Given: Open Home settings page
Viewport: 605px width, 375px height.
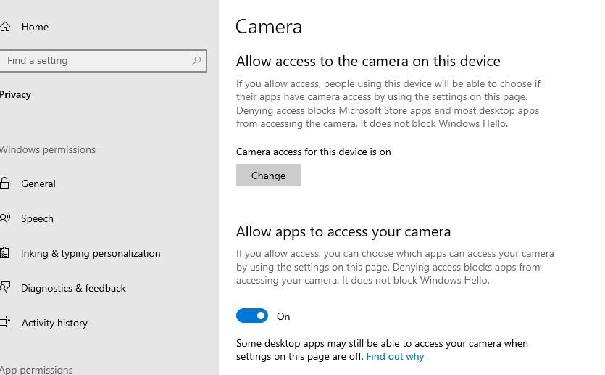Looking at the screenshot, I should (35, 27).
